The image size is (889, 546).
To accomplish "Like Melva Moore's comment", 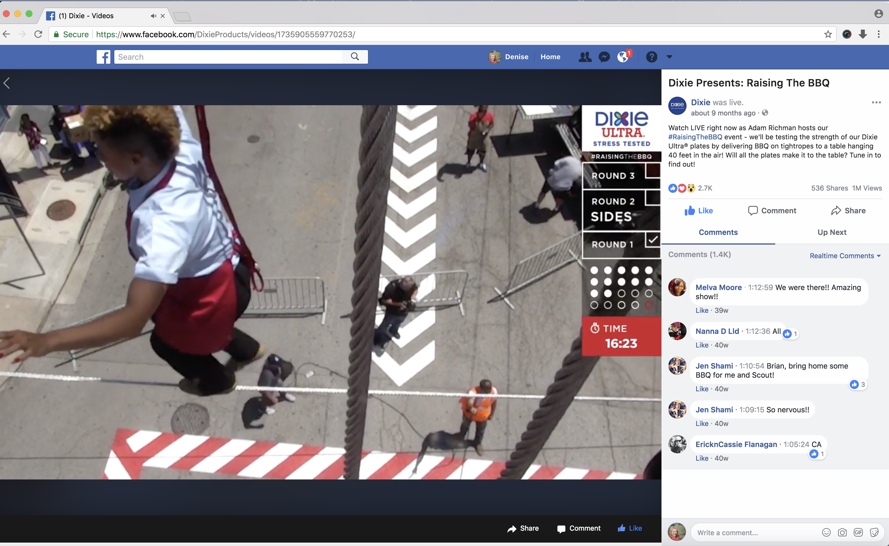I will coord(702,310).
